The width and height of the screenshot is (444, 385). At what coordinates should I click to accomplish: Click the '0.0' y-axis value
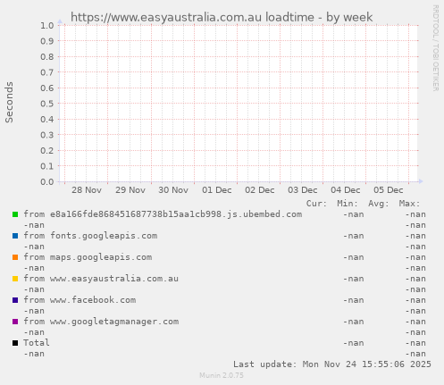tap(47, 181)
